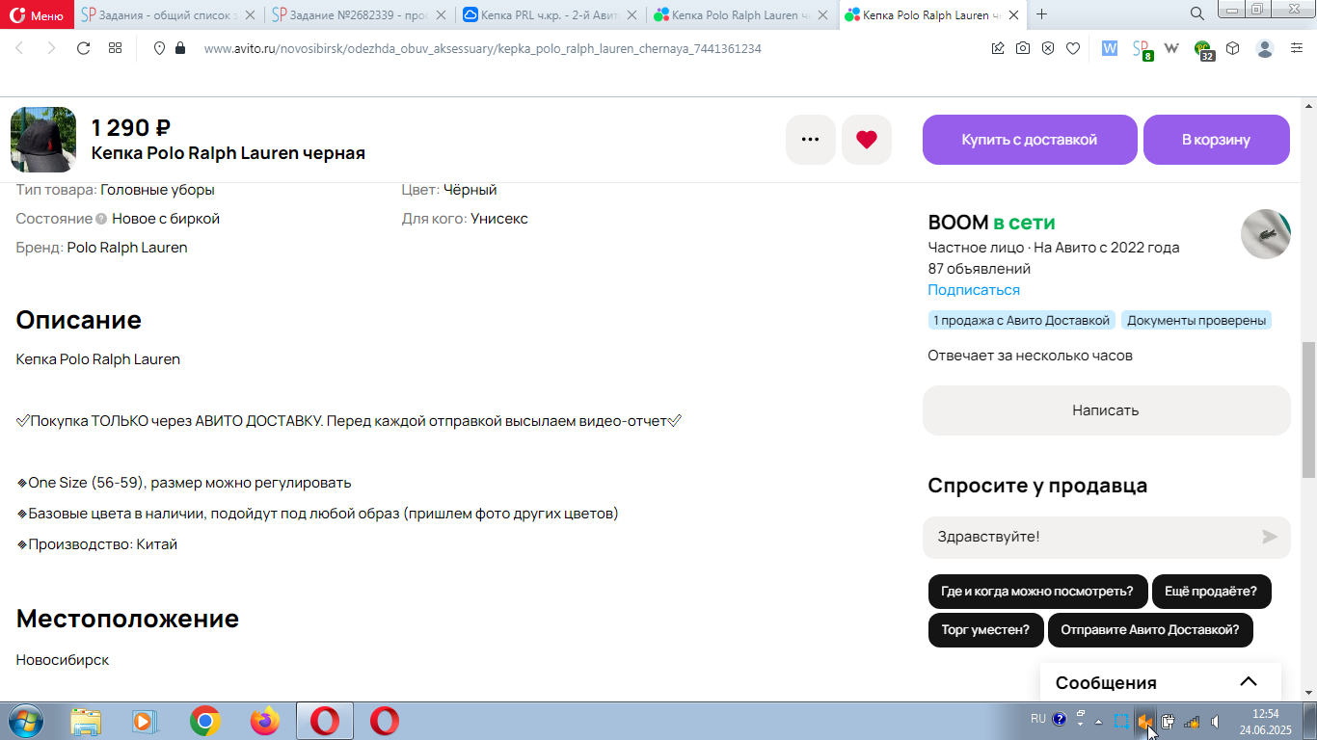Open seller BOOM profile name
The image size is (1317, 740).
pyautogui.click(x=958, y=223)
